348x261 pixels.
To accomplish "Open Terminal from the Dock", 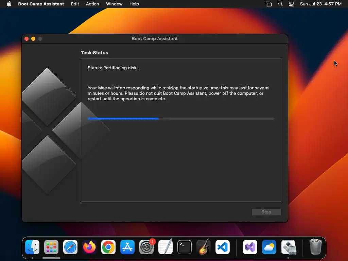I will (x=185, y=247).
